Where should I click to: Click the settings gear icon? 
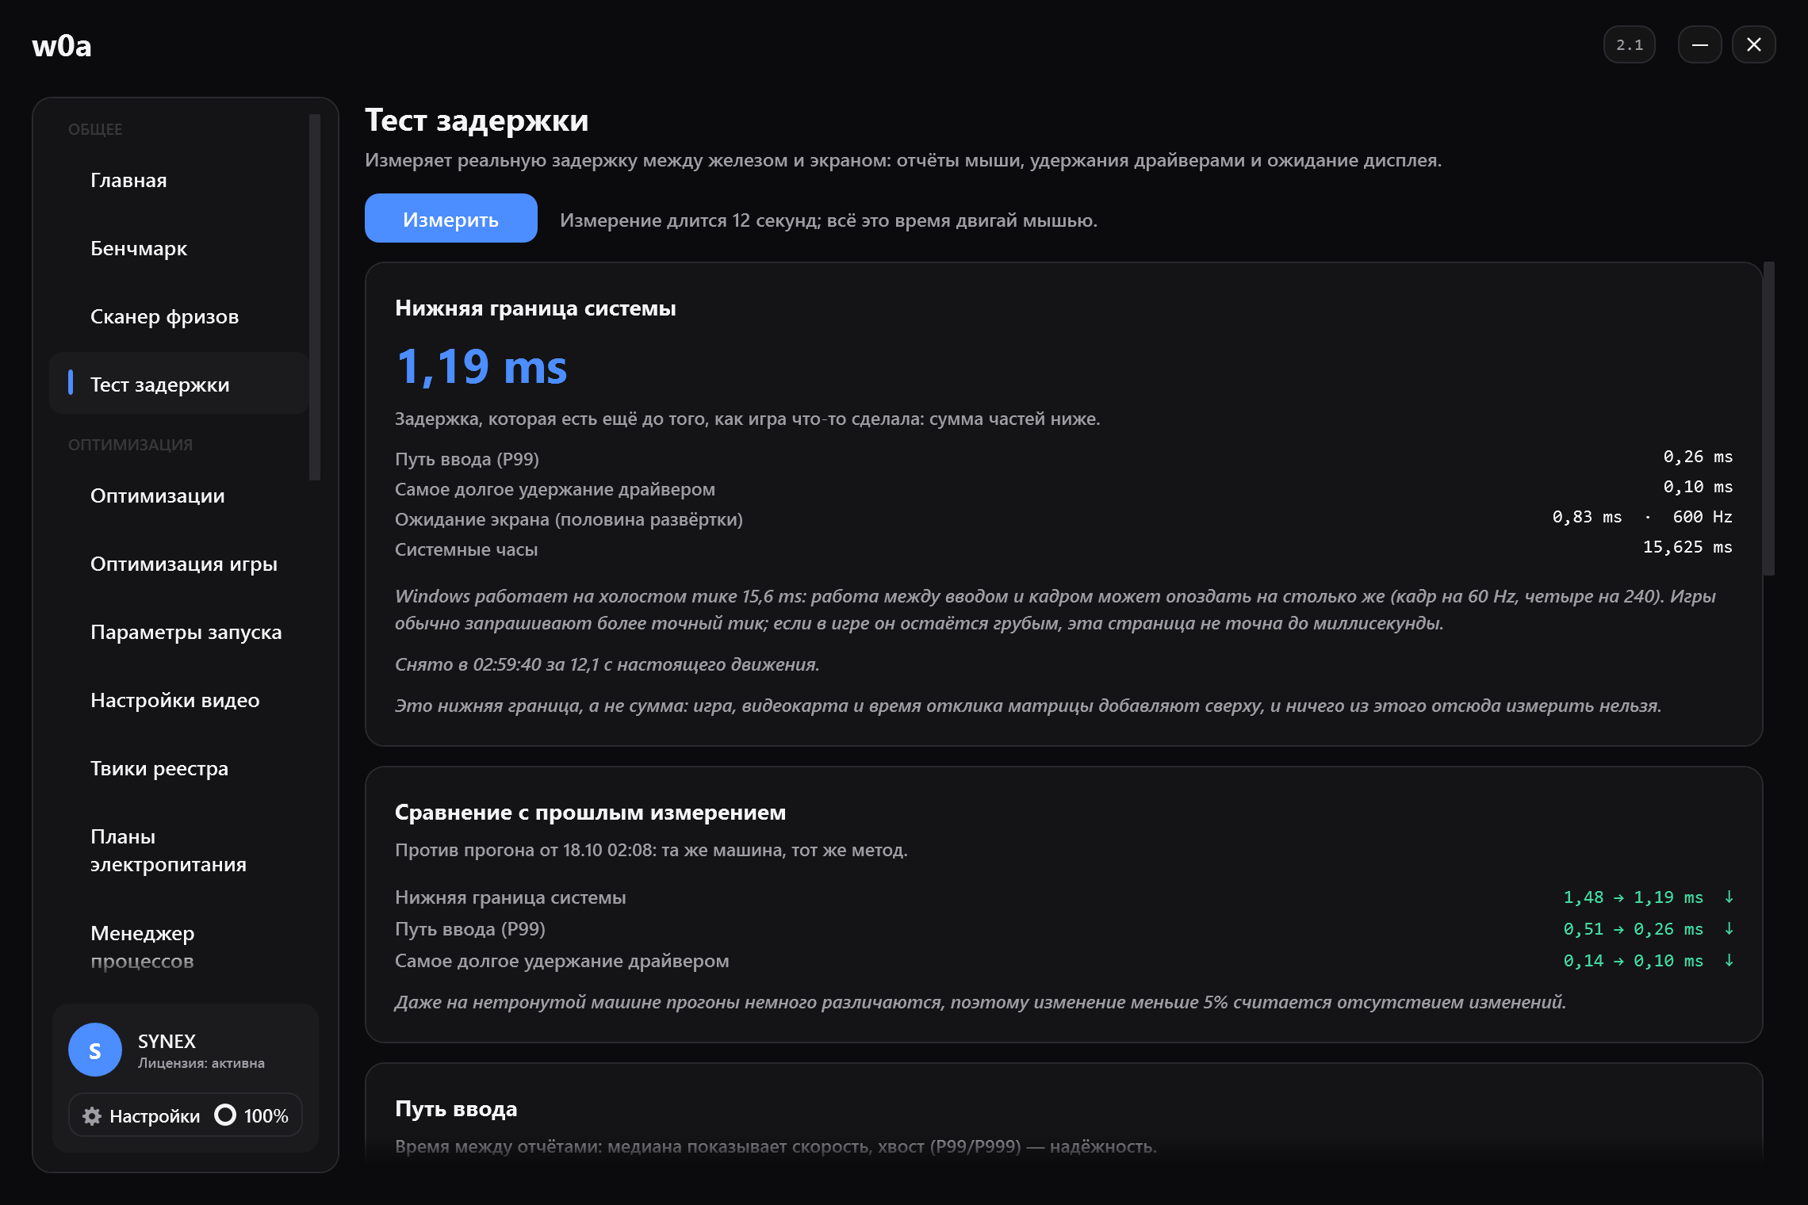92,1115
